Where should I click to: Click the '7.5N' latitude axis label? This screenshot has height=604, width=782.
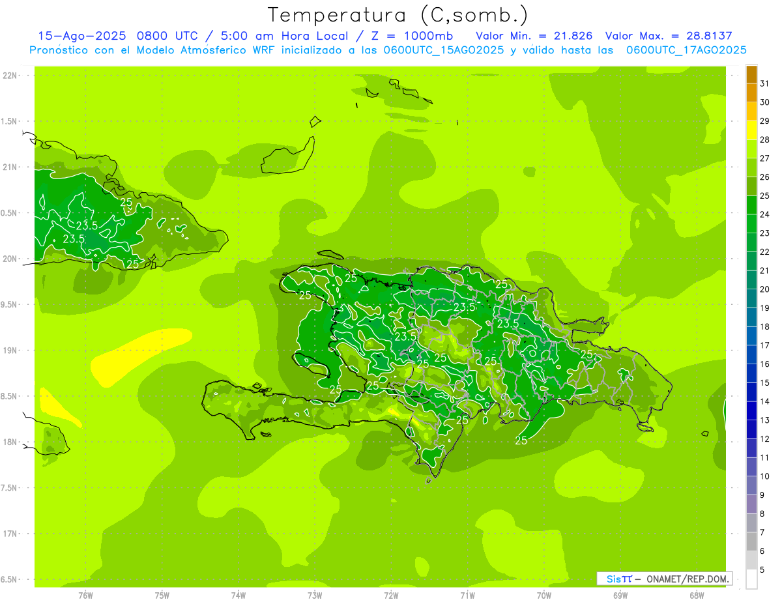[x=9, y=488]
